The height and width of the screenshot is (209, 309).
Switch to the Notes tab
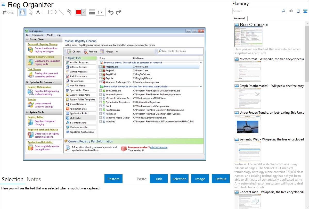click(34, 179)
